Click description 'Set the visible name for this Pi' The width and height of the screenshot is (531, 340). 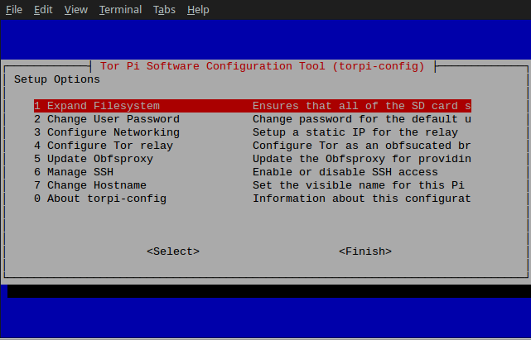359,185
